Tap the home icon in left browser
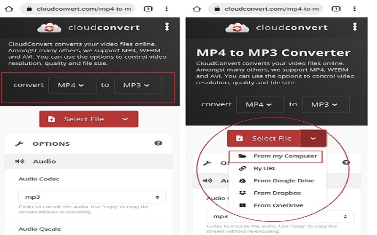Image resolution: width=377 pixels, height=235 pixels. click(x=9, y=9)
